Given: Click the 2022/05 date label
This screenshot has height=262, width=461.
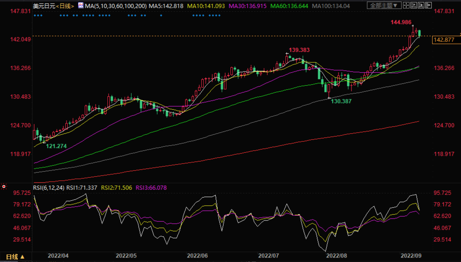Looking at the screenshot, I should click(126, 256).
